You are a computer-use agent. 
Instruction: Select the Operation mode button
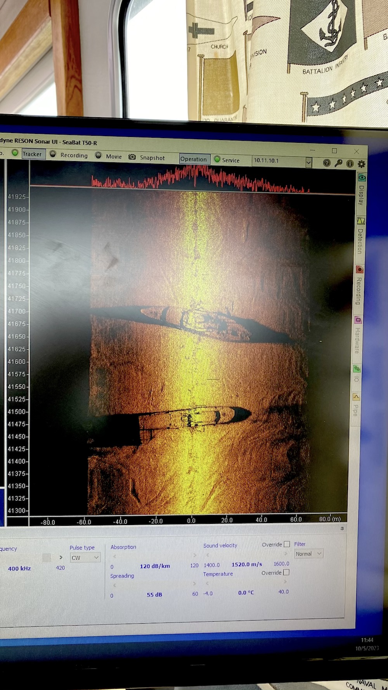tap(194, 159)
